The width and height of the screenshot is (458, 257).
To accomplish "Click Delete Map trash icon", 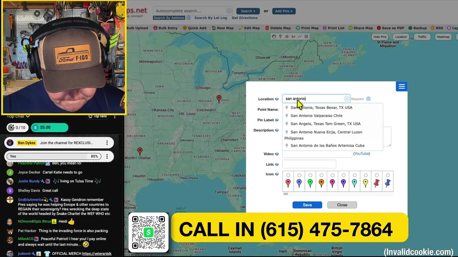I will (x=267, y=28).
